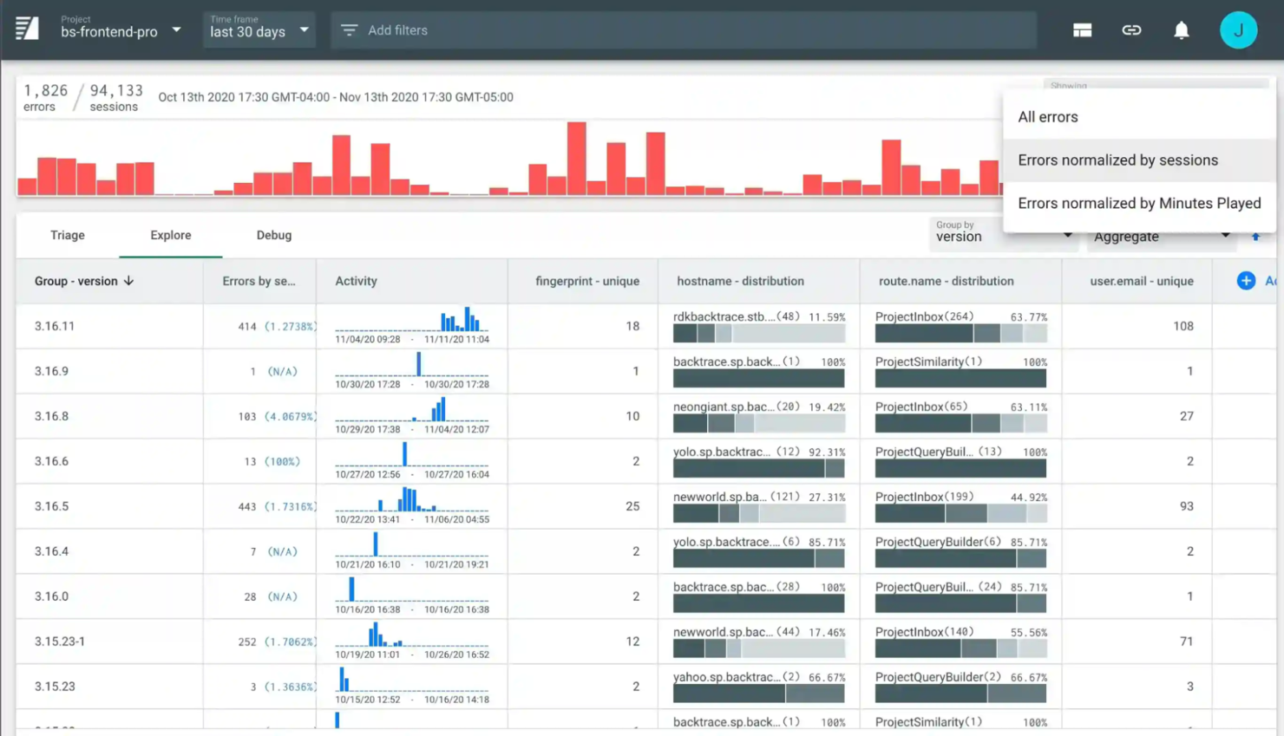The width and height of the screenshot is (1284, 736).
Task: Select Errors normalized by sessions
Action: coord(1118,160)
